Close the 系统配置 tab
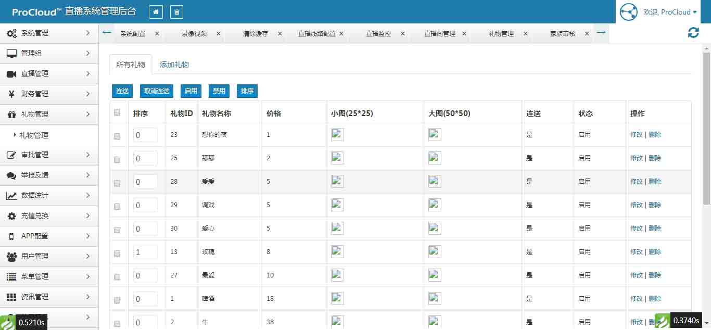 coord(157,34)
